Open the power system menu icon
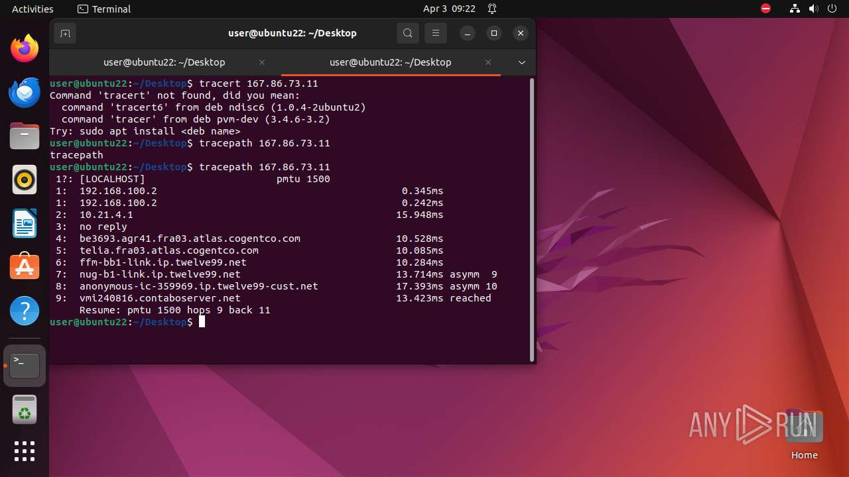The image size is (849, 477). tap(832, 9)
